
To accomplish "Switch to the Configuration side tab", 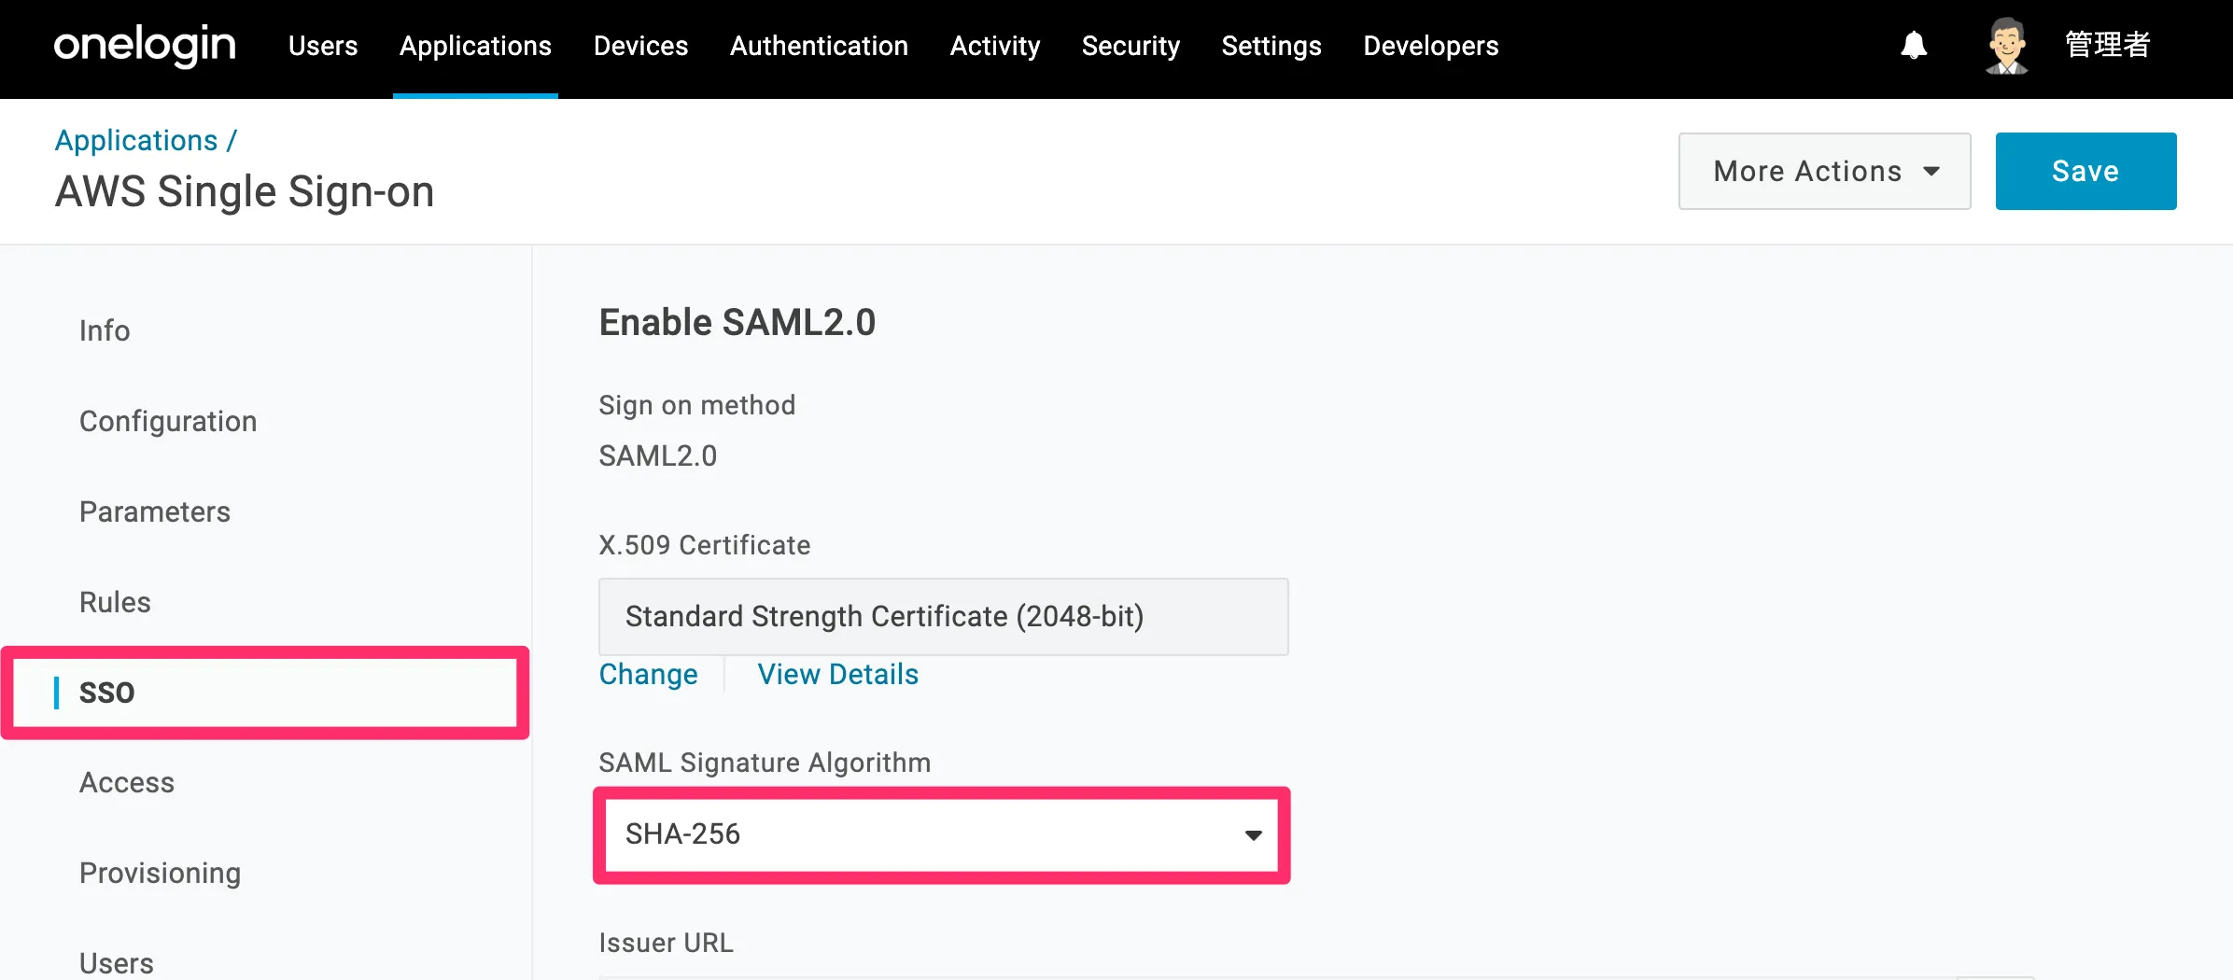I will coord(168,421).
